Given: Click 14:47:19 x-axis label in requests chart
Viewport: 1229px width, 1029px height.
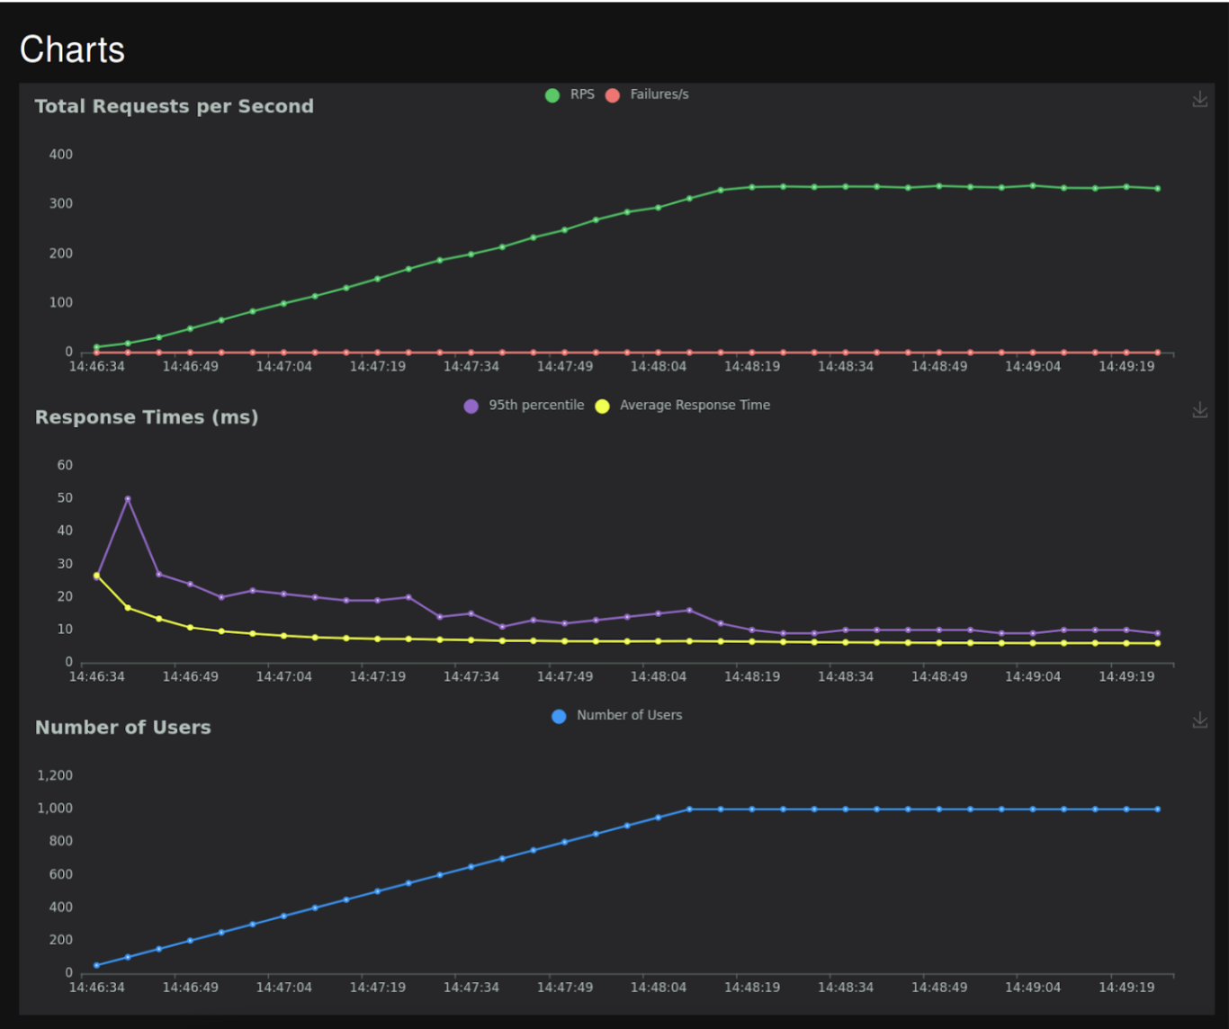Looking at the screenshot, I should [x=378, y=367].
